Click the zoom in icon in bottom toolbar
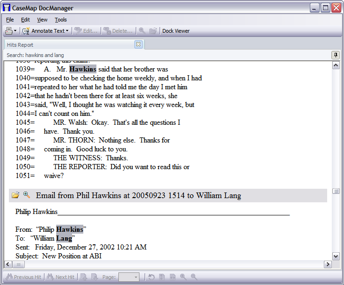Image resolution: width=344 pixels, height=285 pixels. coord(183,277)
